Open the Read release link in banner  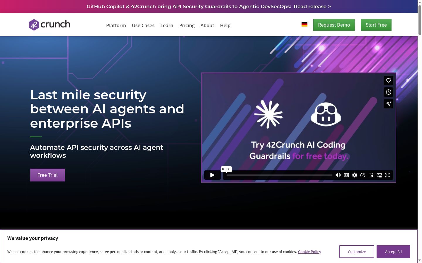click(312, 6)
